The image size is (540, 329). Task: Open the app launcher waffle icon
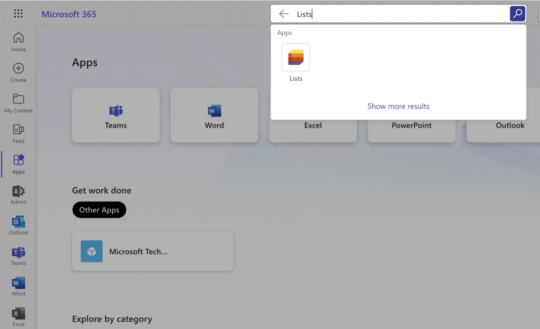tap(18, 13)
